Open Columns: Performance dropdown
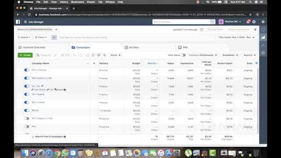The height and width of the screenshot is (158, 281). pos(203,55)
